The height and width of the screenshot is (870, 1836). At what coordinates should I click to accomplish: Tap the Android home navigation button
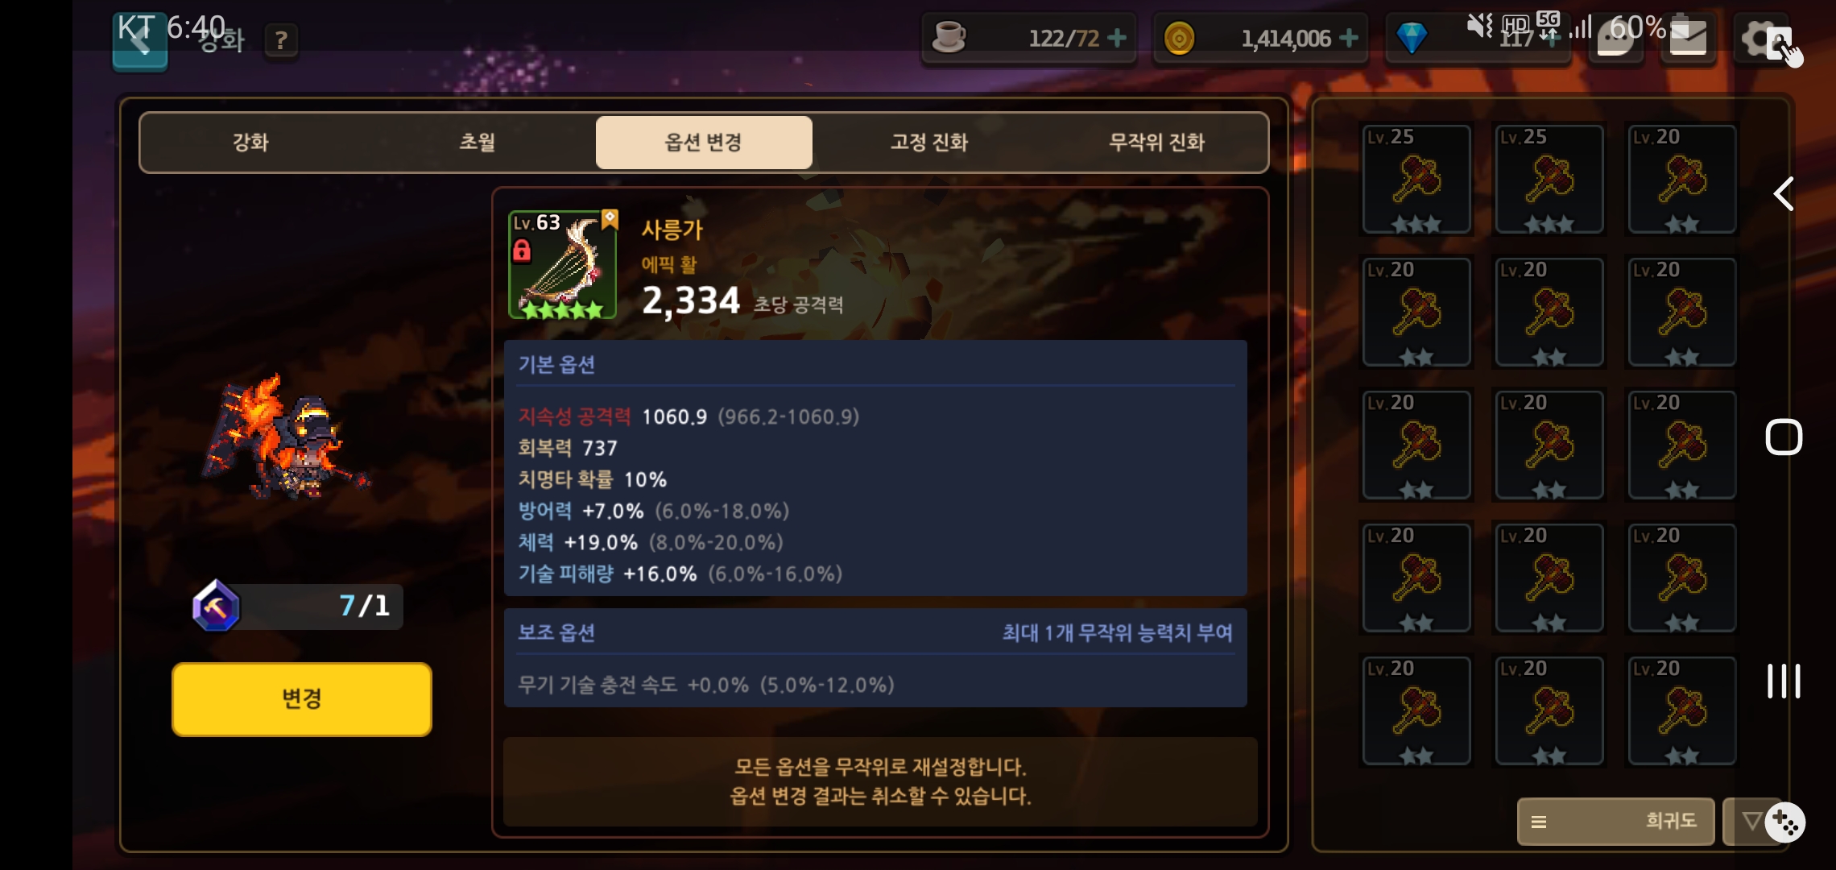(1784, 437)
